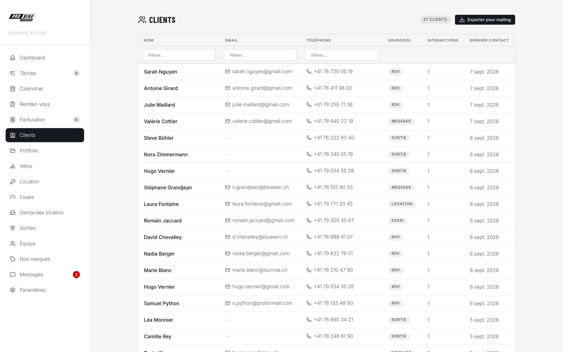Export clients with Exporter pour mailing button
This screenshot has height=352, width=563.
click(x=485, y=20)
